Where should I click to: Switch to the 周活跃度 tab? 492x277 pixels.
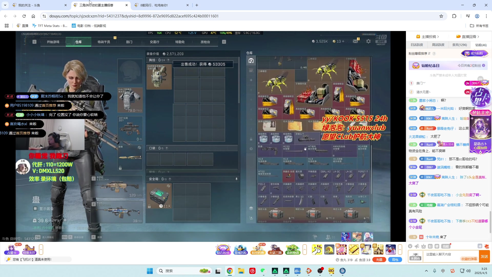(x=438, y=45)
